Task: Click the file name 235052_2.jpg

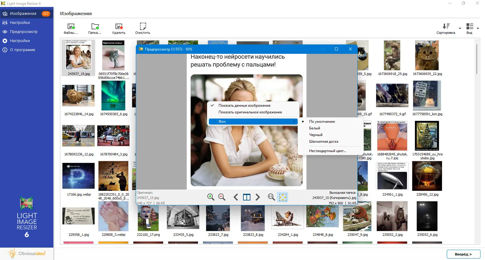Action: [393, 235]
